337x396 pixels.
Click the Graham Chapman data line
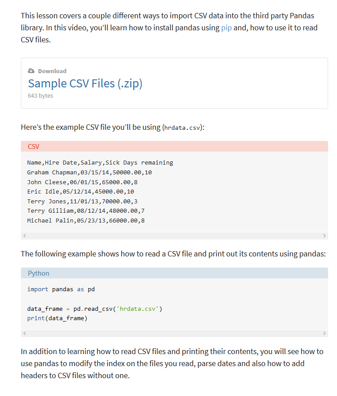(89, 172)
